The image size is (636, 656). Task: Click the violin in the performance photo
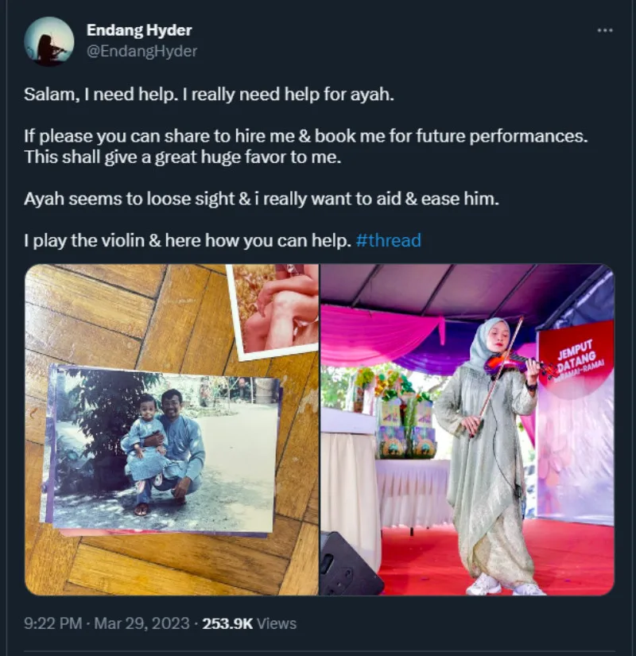tap(521, 364)
